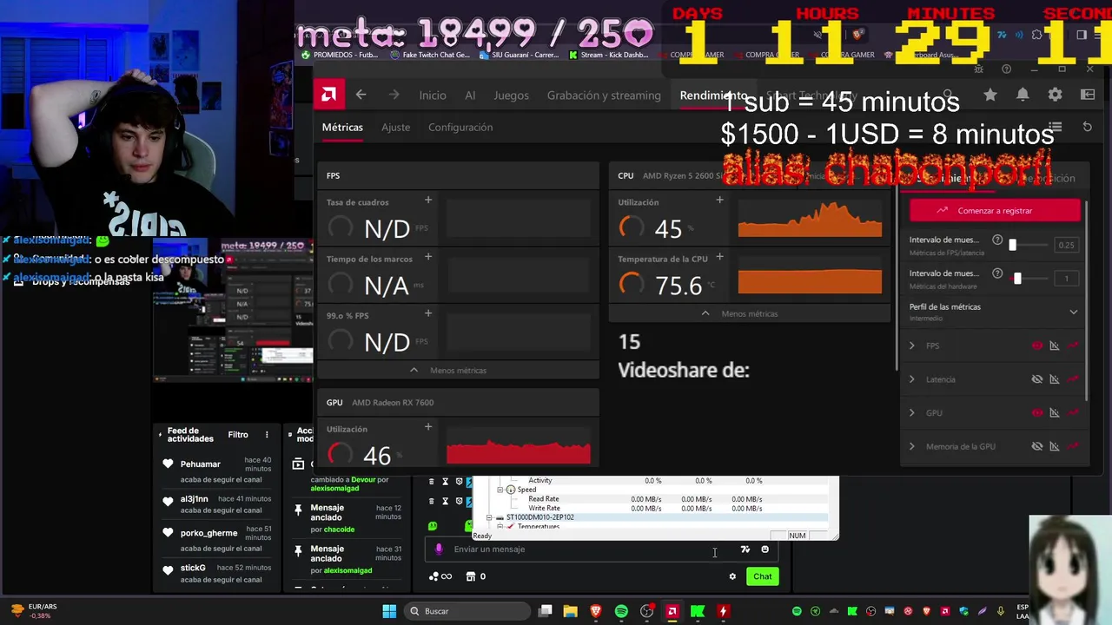Add the CPU Utilización metric with plus

pyautogui.click(x=719, y=201)
